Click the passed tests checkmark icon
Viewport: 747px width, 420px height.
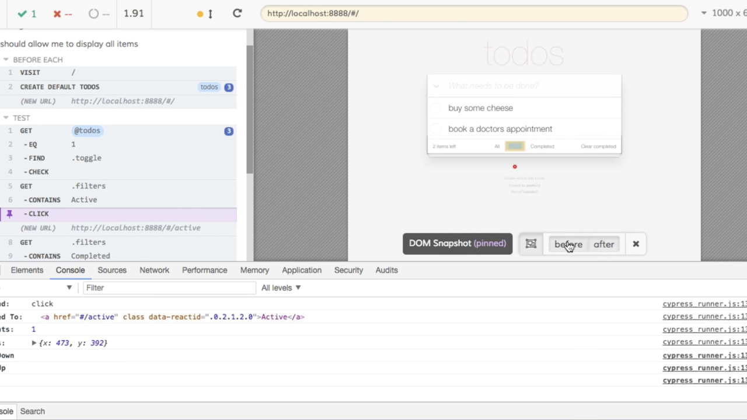pyautogui.click(x=22, y=13)
